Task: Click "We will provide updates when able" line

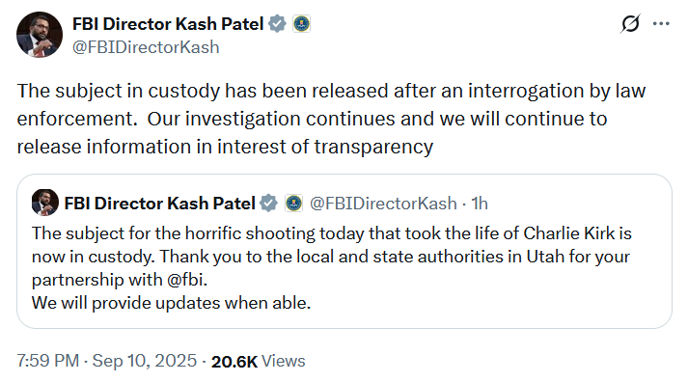Action: tap(171, 303)
